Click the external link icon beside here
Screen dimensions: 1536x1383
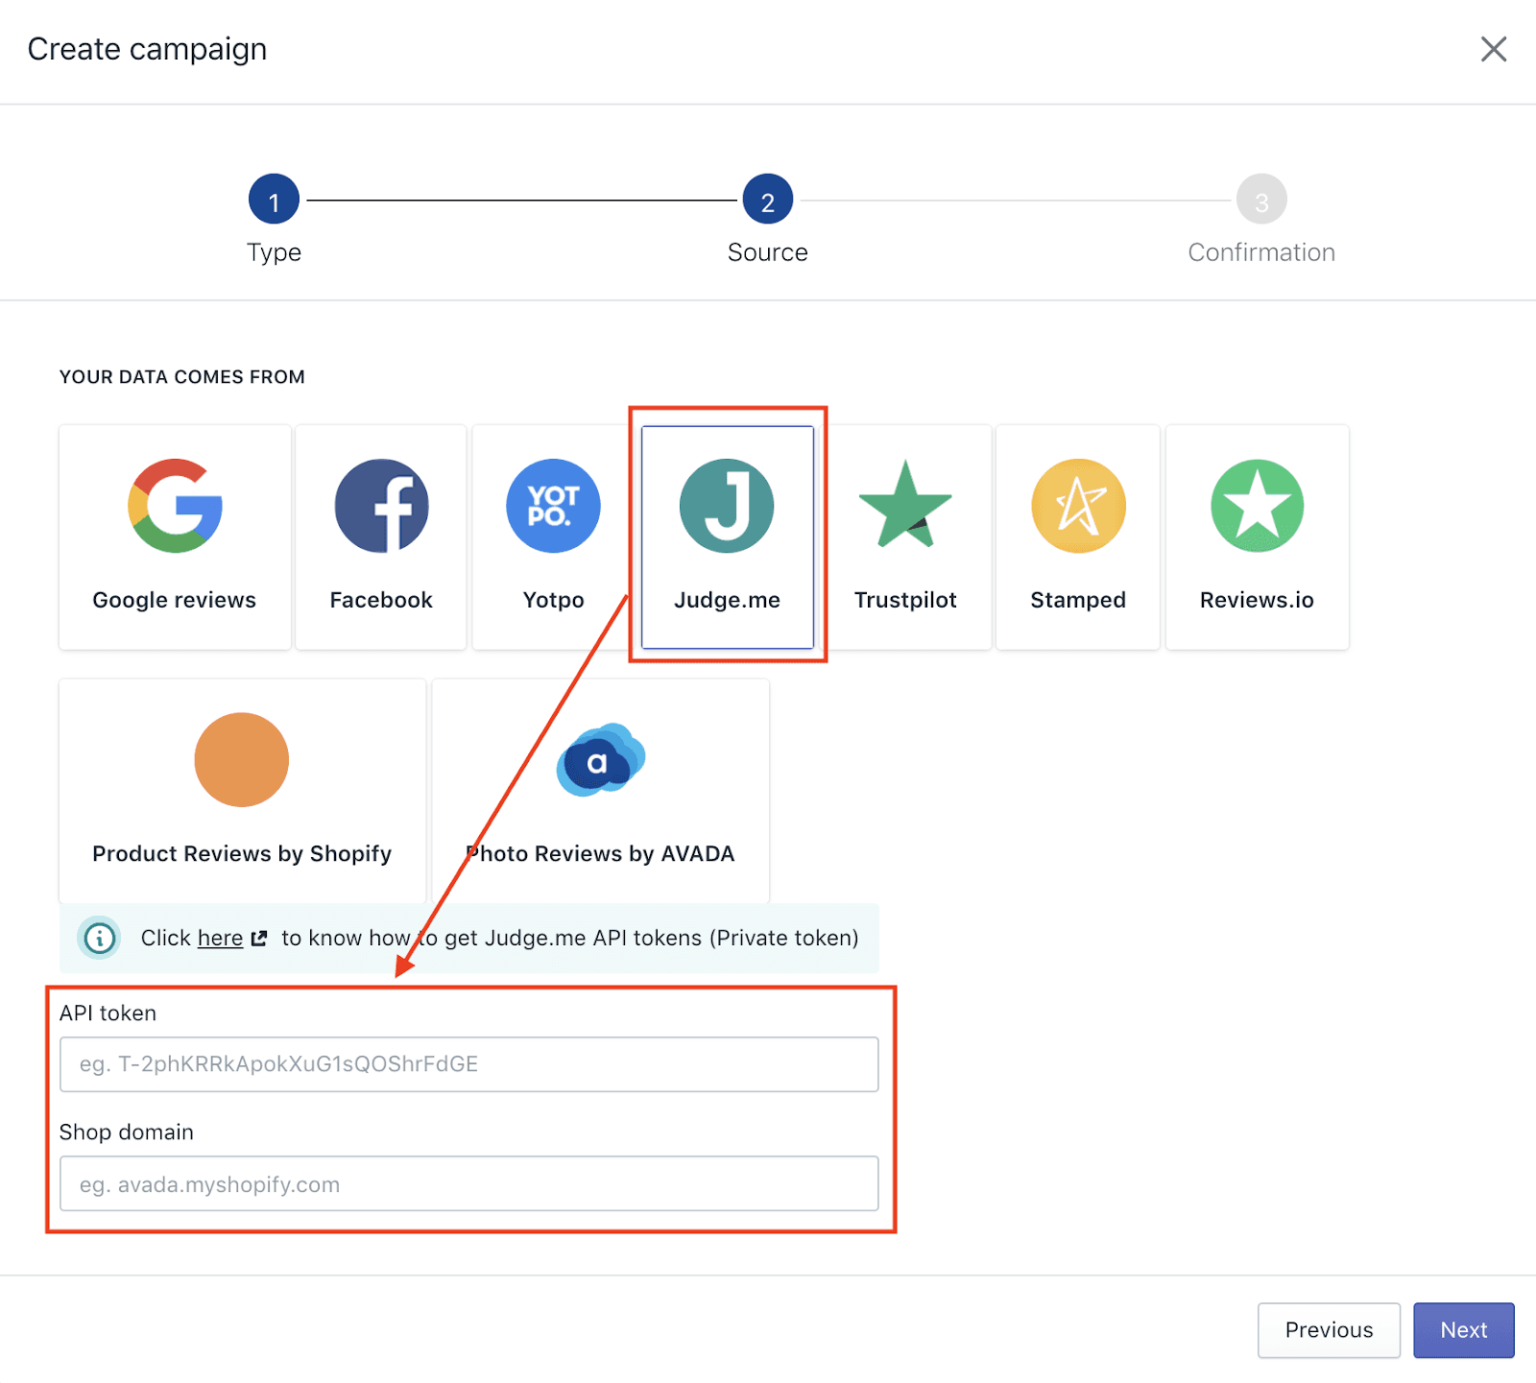(259, 939)
